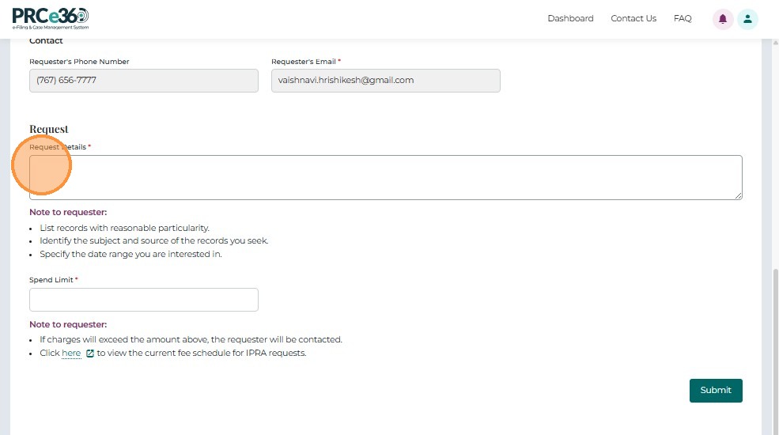
Task: Open the notifications bell
Action: pos(722,19)
